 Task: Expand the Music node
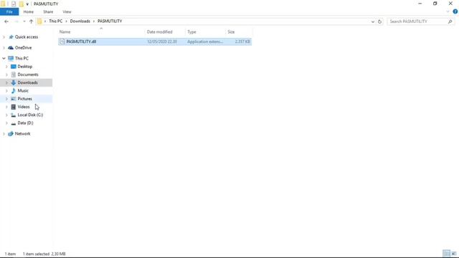[x=6, y=91]
